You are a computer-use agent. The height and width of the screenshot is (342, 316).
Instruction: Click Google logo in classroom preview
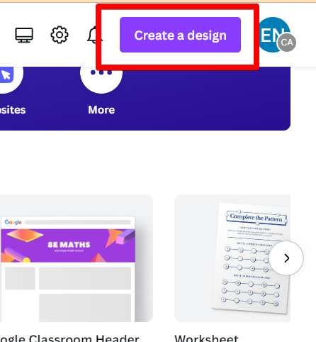13,222
